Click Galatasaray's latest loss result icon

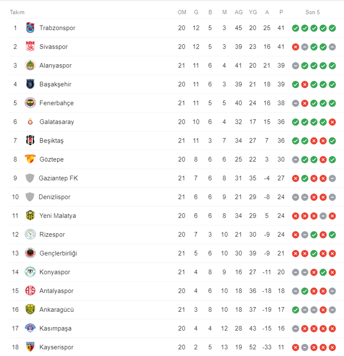coord(332,122)
